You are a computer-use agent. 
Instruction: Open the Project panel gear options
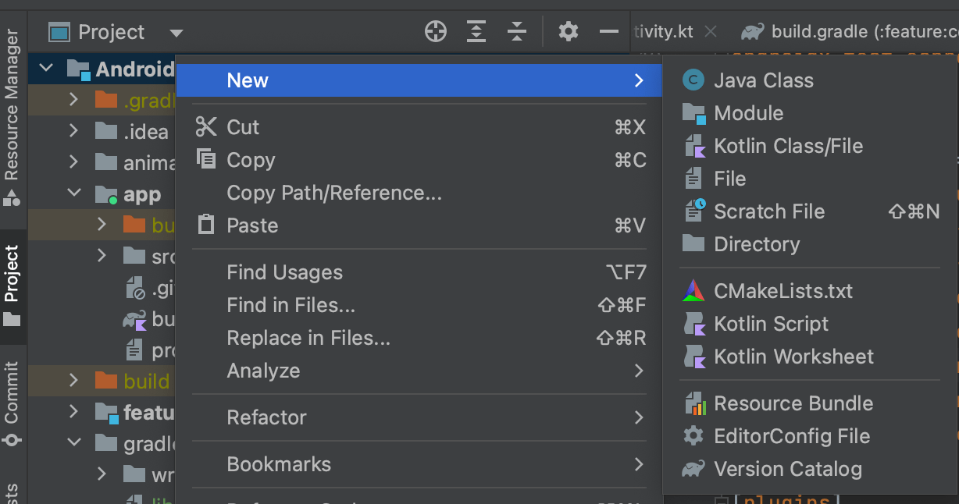coord(569,32)
